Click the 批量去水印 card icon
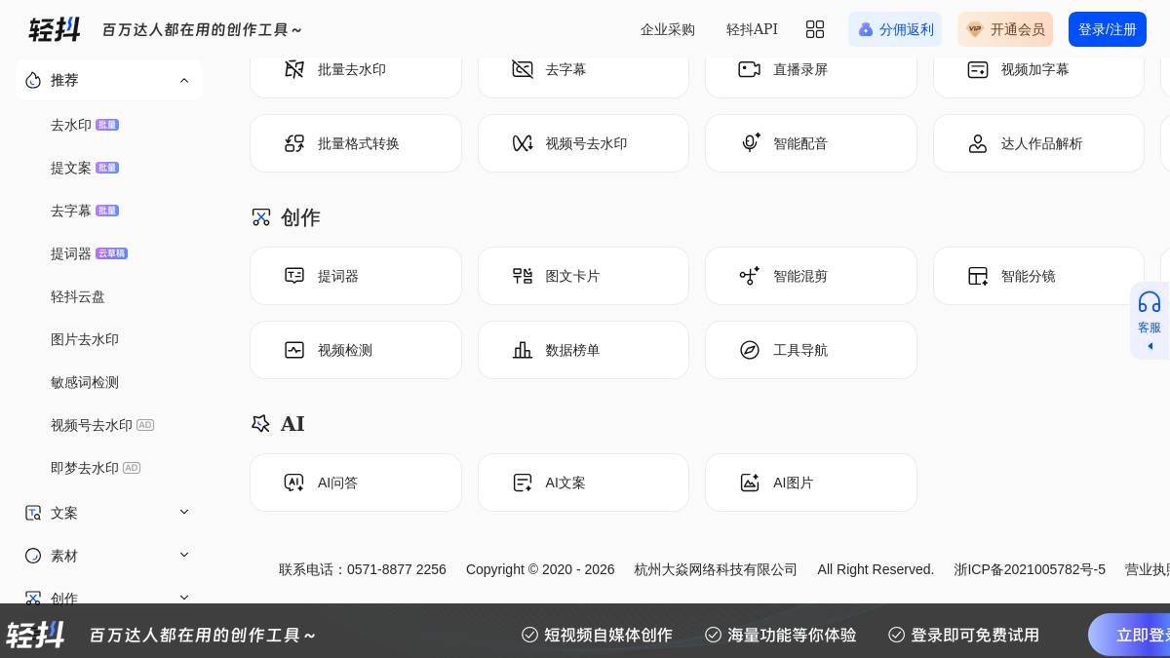The height and width of the screenshot is (658, 1170). pyautogui.click(x=294, y=69)
